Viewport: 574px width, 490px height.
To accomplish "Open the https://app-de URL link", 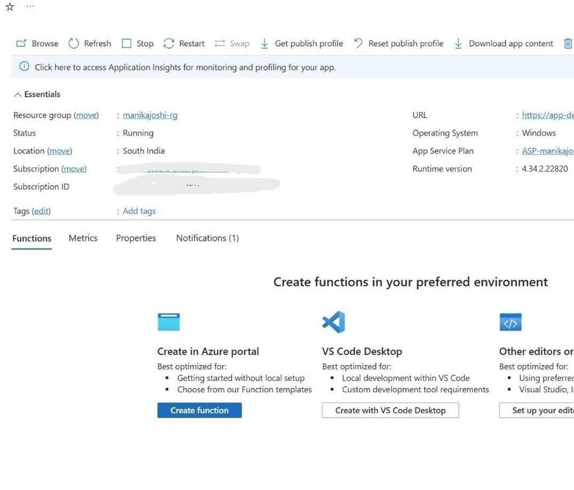I will (548, 115).
